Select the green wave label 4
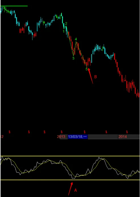 pos(76,40)
